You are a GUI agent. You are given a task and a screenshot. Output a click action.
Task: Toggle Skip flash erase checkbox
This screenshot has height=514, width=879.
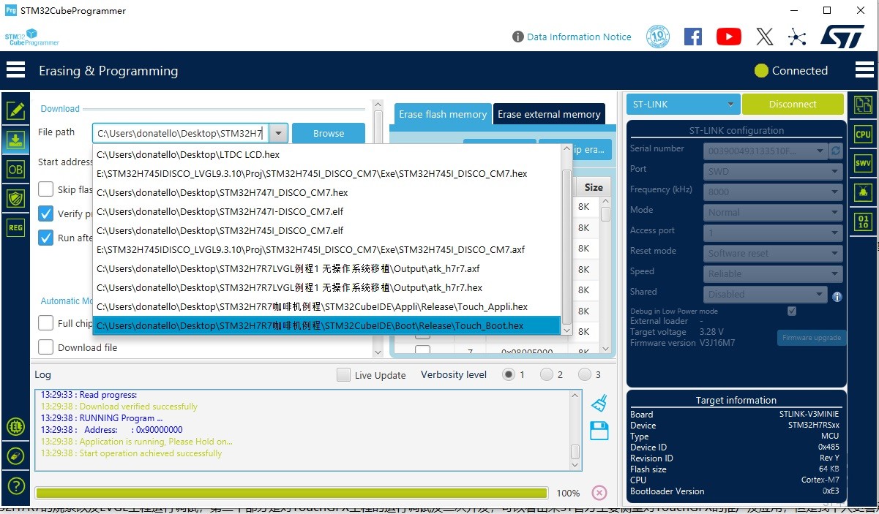(45, 189)
